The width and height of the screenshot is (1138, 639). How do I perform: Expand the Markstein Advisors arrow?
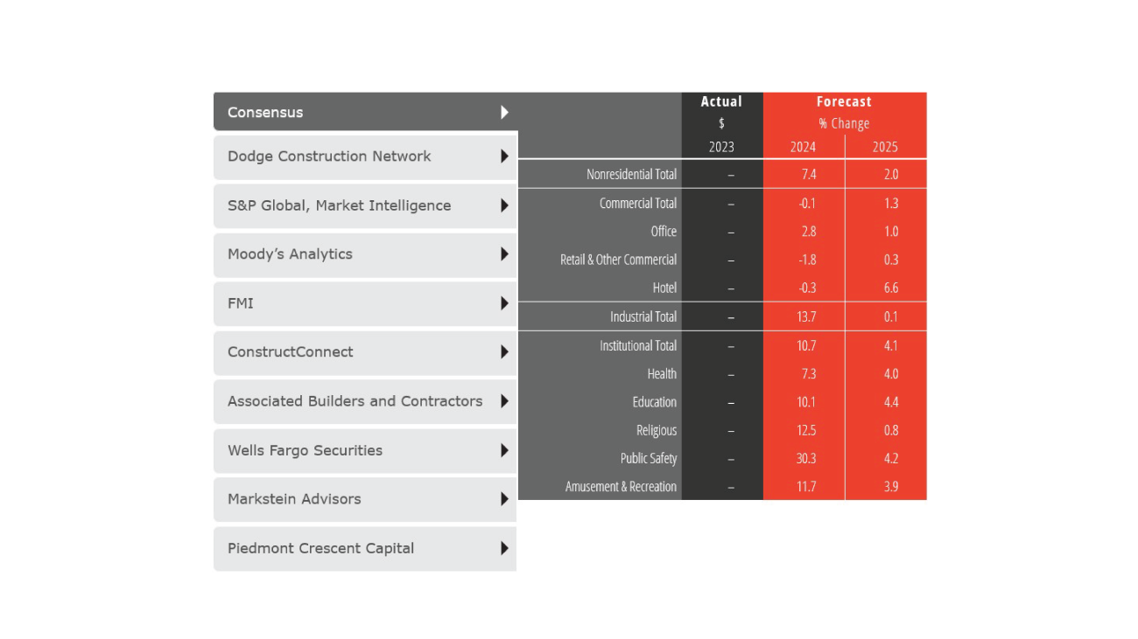click(x=504, y=499)
